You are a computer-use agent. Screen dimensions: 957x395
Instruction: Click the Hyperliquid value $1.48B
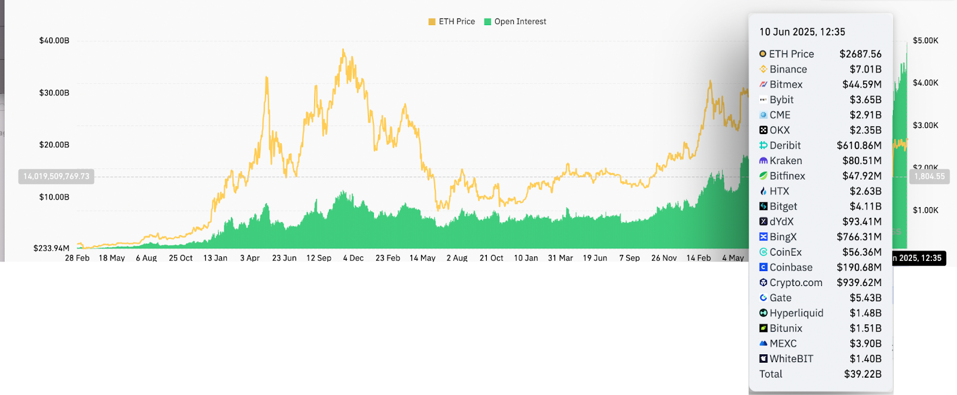(865, 313)
